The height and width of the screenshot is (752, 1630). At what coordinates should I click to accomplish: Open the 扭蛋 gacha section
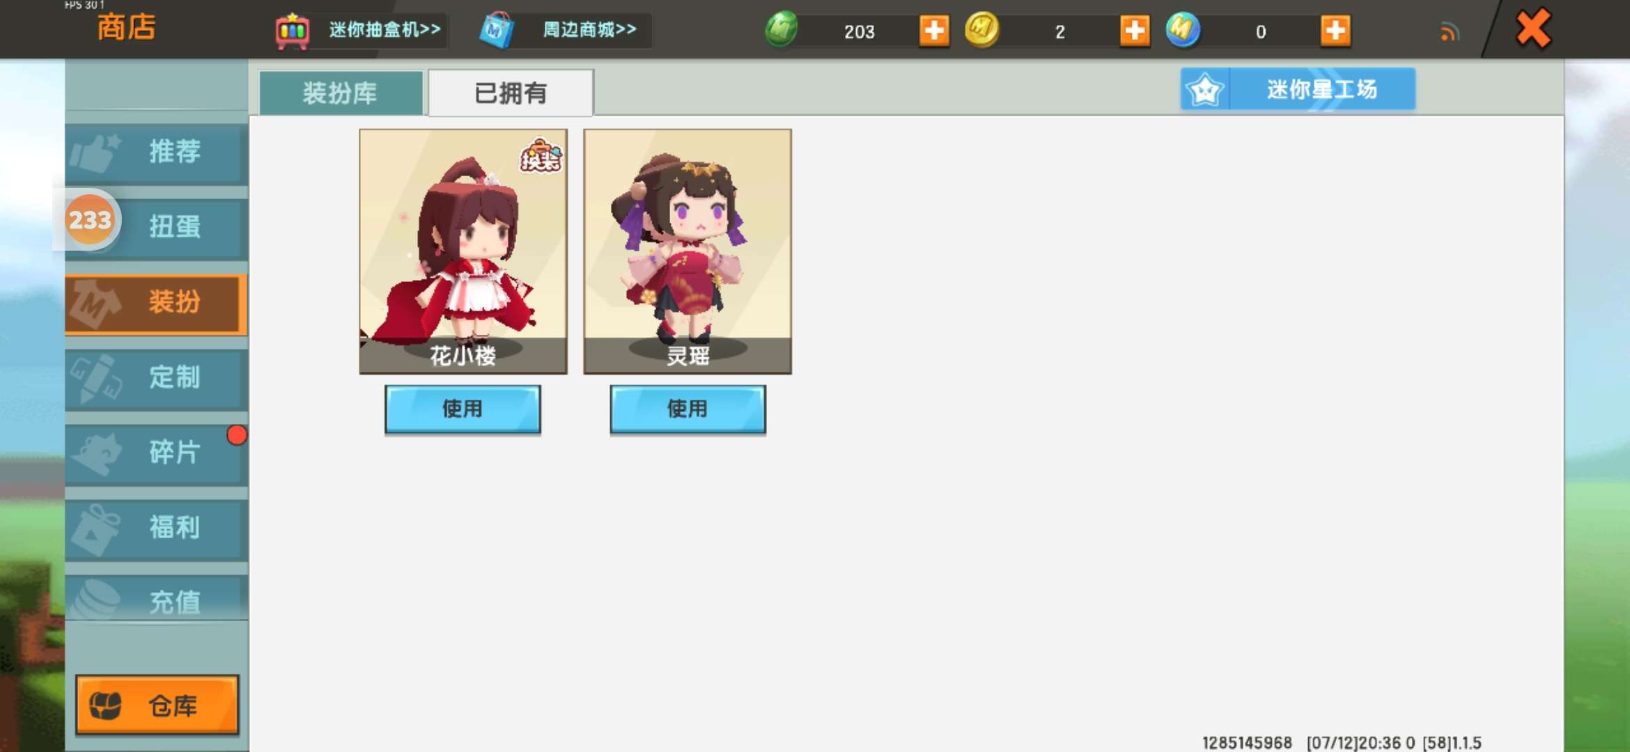pos(157,228)
